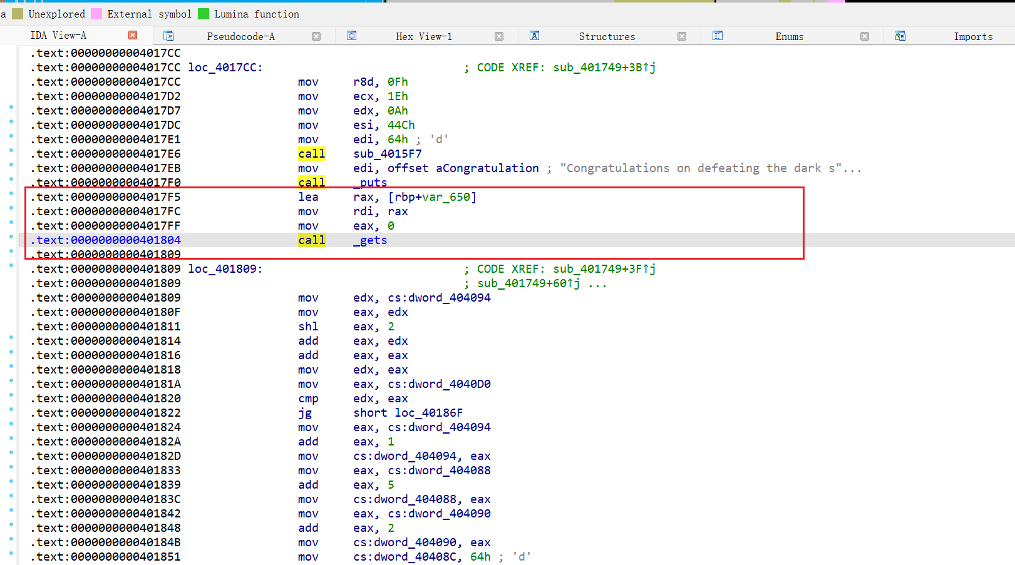Open the Imports tab
The image size is (1015, 565).
click(x=973, y=36)
